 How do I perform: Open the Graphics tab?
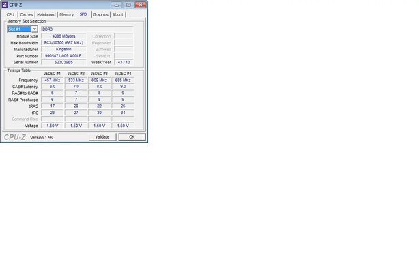point(101,15)
